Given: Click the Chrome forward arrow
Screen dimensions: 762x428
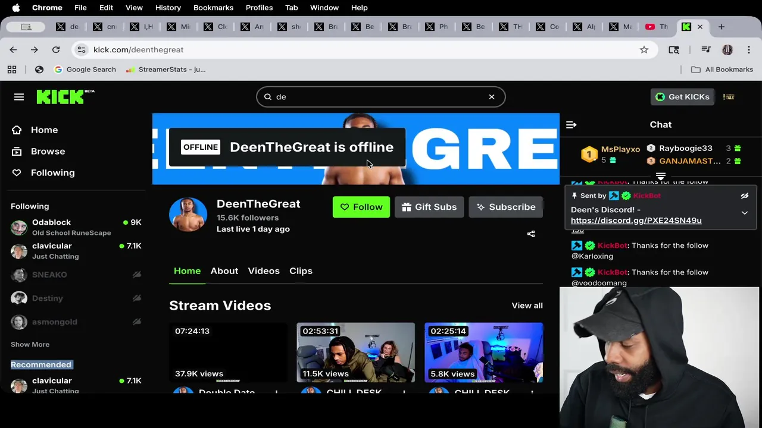Looking at the screenshot, I should 35,50.
